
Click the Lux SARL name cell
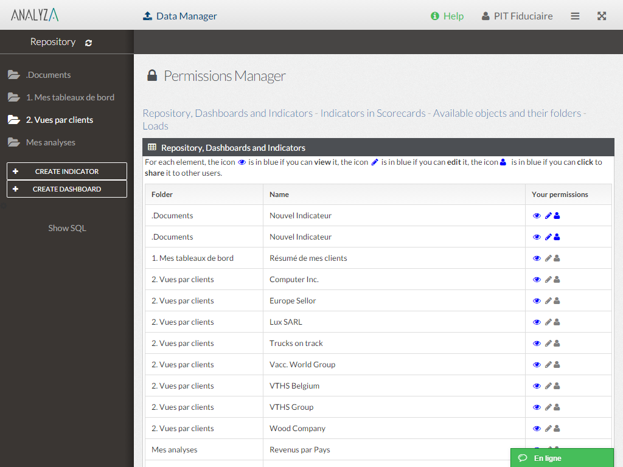[394, 322]
